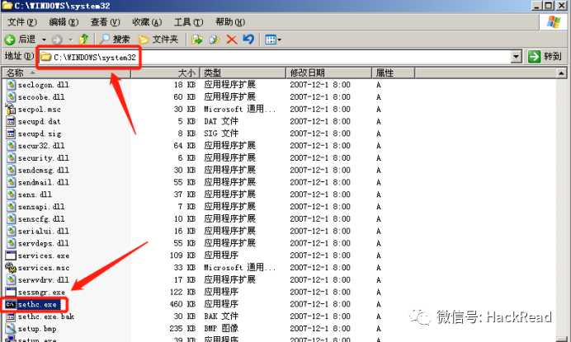Screen dimensions: 571x342
Task: Click the Undo toolbar icon
Action: click(x=248, y=39)
